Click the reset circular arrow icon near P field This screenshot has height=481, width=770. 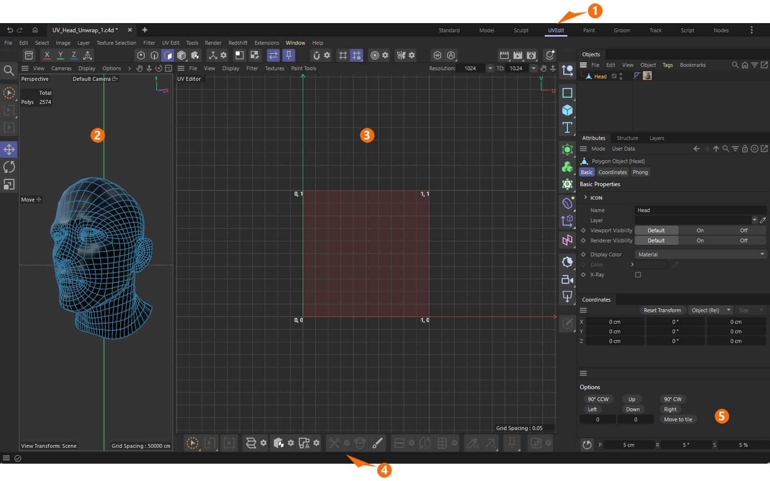(x=587, y=445)
